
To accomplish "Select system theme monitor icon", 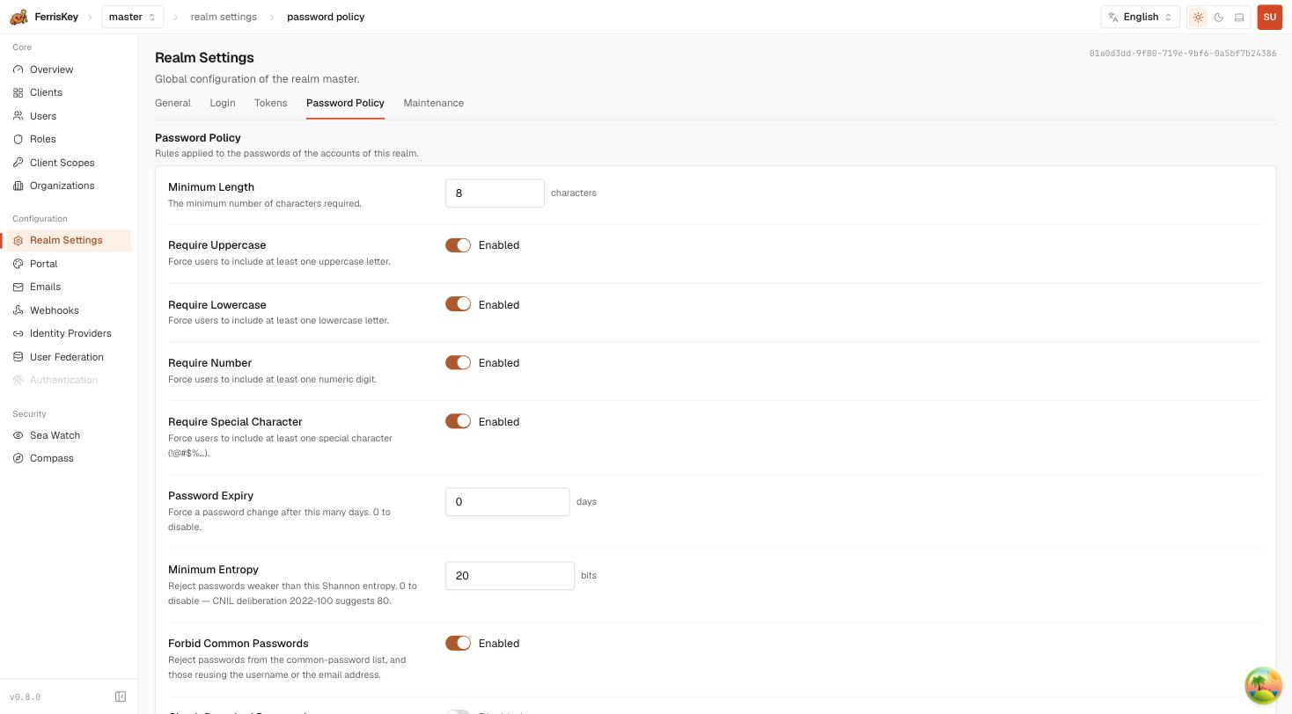I will tap(1239, 17).
